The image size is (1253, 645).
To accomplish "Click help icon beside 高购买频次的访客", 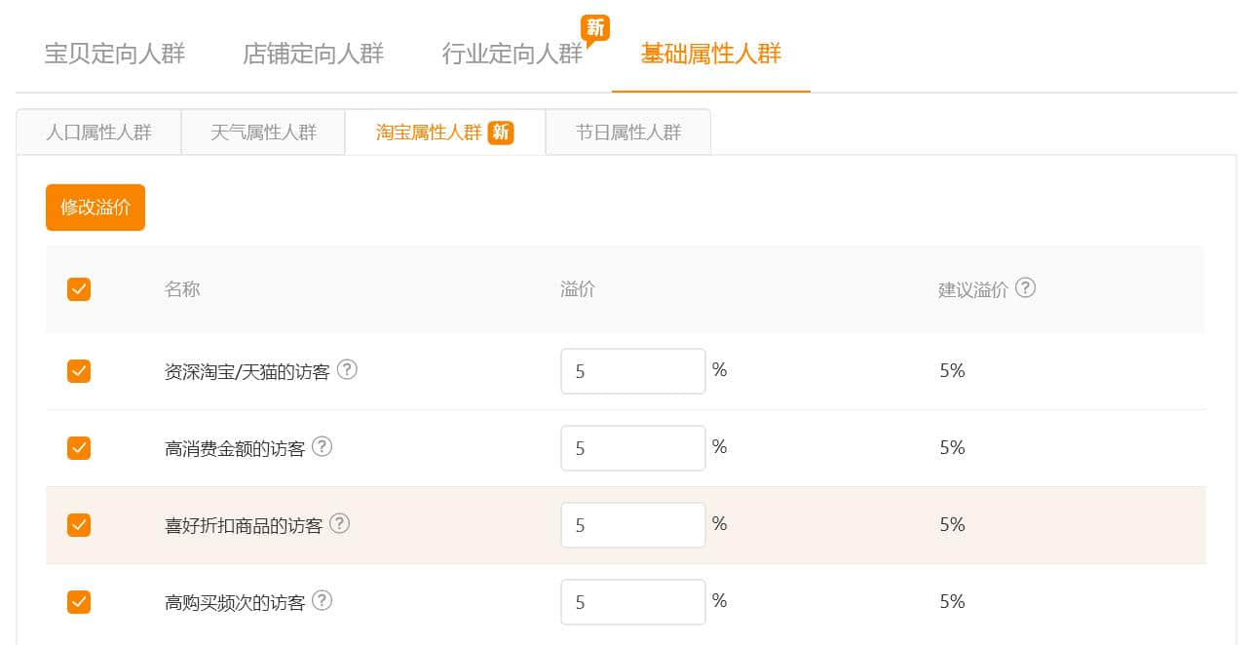I will (322, 601).
